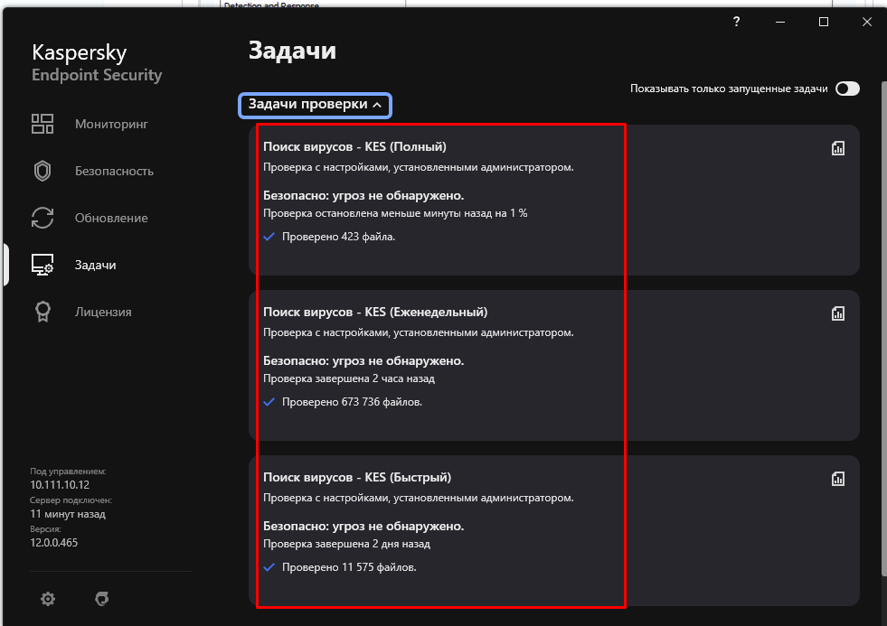Open report for KES (Быстрый) scan
The height and width of the screenshot is (626, 887).
point(838,479)
